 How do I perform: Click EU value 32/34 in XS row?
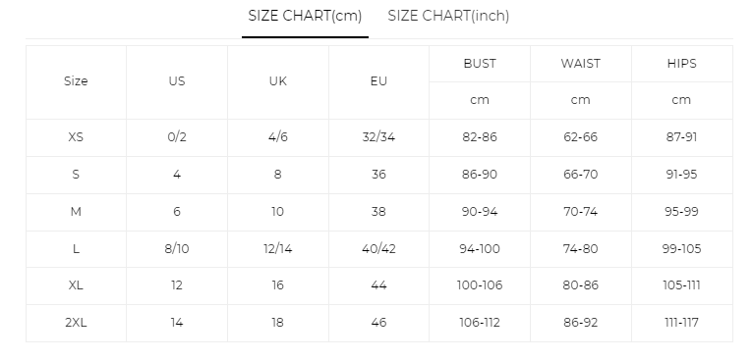click(378, 137)
